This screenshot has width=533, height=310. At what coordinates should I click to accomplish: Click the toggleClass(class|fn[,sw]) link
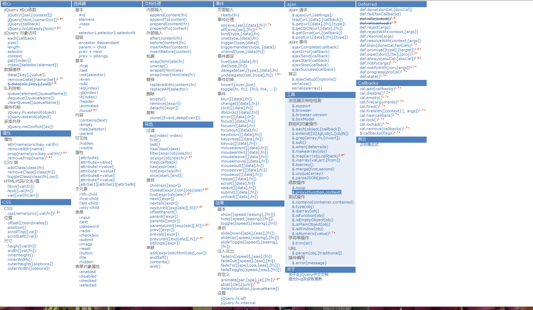33,177
